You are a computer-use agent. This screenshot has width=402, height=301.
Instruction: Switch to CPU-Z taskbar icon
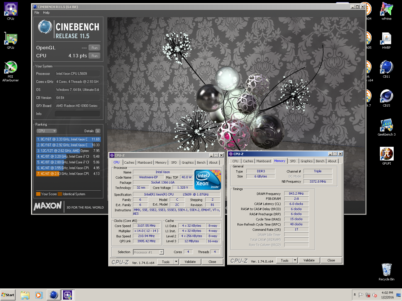click(x=67, y=295)
